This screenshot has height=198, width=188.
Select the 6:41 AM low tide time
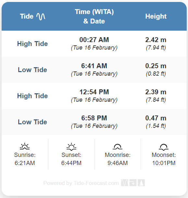(94, 66)
